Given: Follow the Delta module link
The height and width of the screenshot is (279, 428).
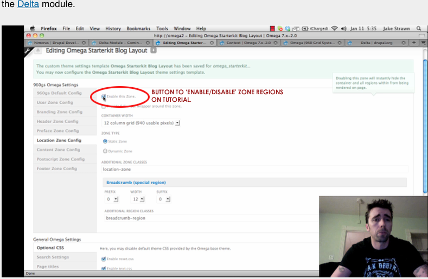Looking at the screenshot, I should pos(28,4).
